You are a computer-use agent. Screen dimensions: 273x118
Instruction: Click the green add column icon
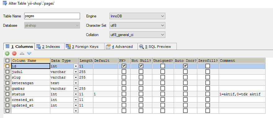(x=7, y=53)
